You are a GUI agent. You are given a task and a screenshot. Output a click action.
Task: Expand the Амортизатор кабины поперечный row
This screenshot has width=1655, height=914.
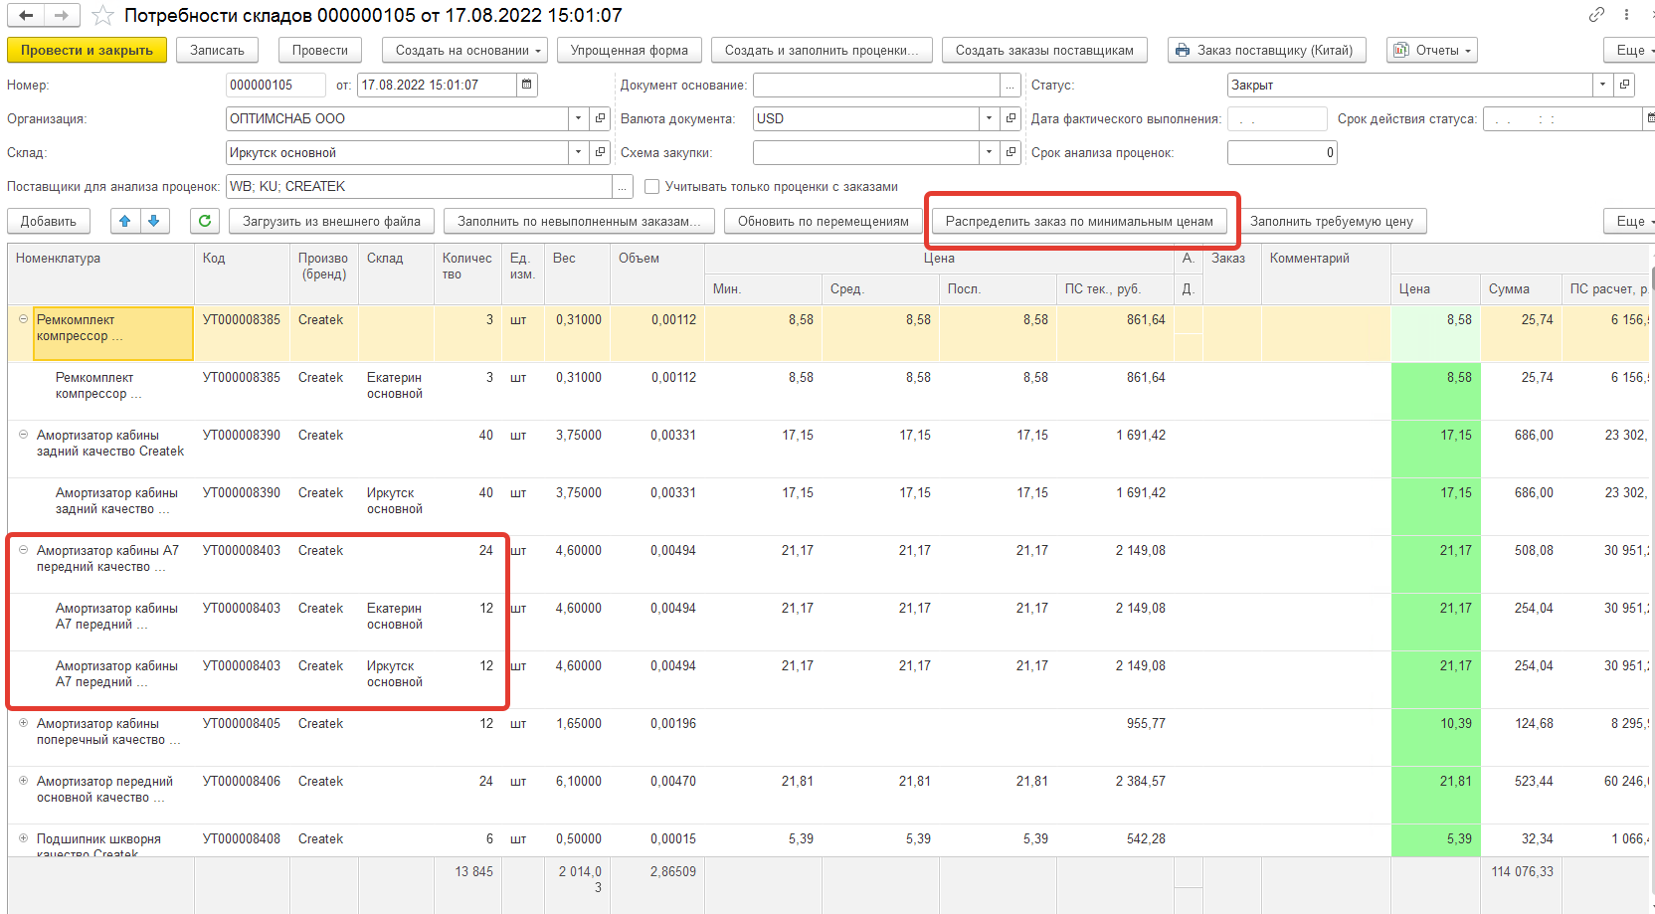point(23,723)
